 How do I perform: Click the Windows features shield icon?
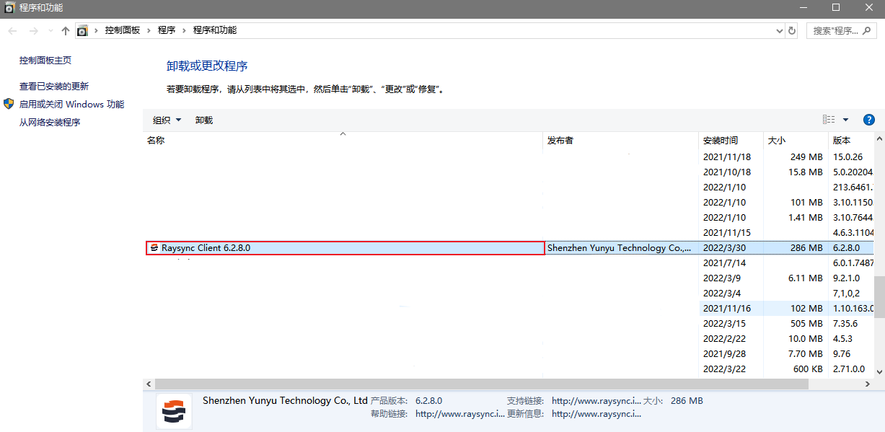pyautogui.click(x=9, y=104)
